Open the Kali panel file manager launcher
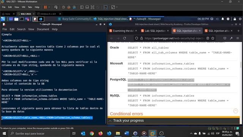This screenshot has height=137, width=243. [x=16, y=19]
